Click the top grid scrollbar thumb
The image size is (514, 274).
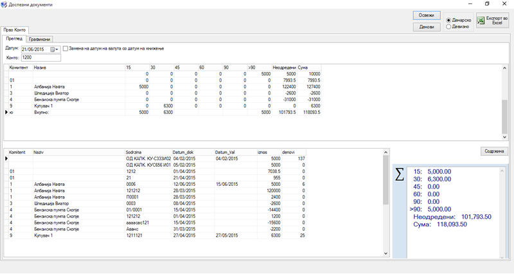coord(504,116)
